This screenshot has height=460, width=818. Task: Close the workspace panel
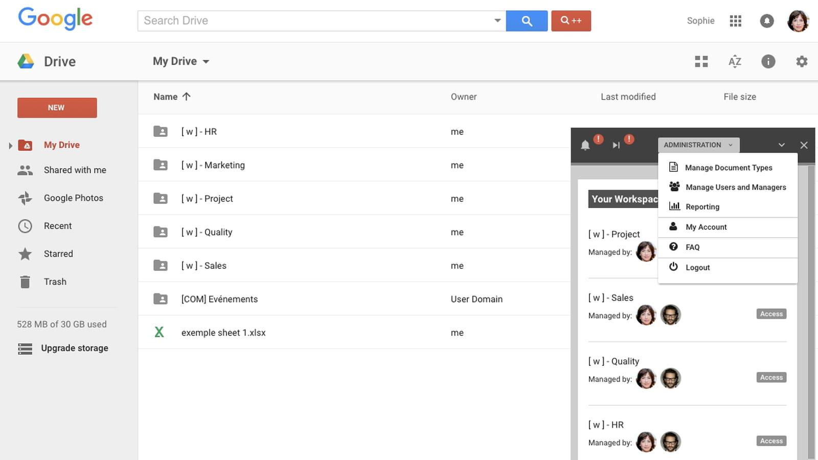click(x=804, y=145)
